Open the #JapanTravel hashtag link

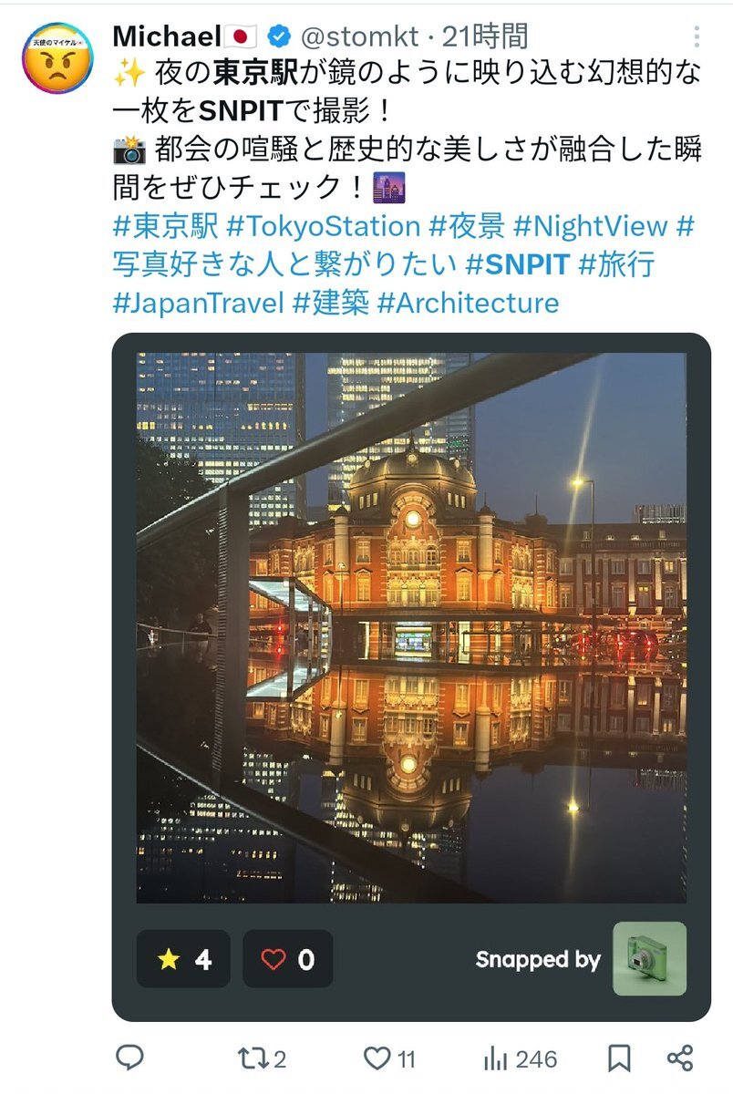(199, 303)
